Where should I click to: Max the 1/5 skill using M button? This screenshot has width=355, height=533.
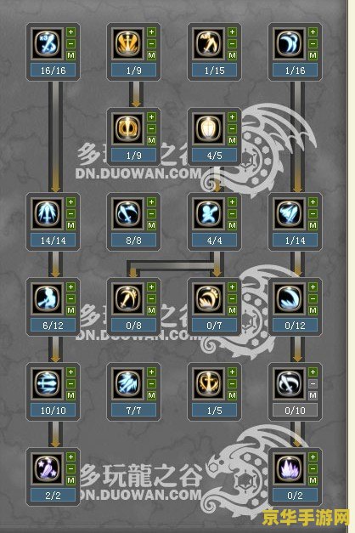tap(233, 395)
